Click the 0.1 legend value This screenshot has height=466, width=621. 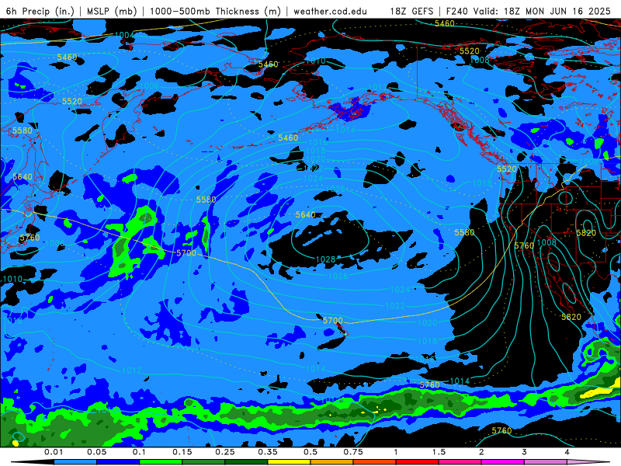139,452
